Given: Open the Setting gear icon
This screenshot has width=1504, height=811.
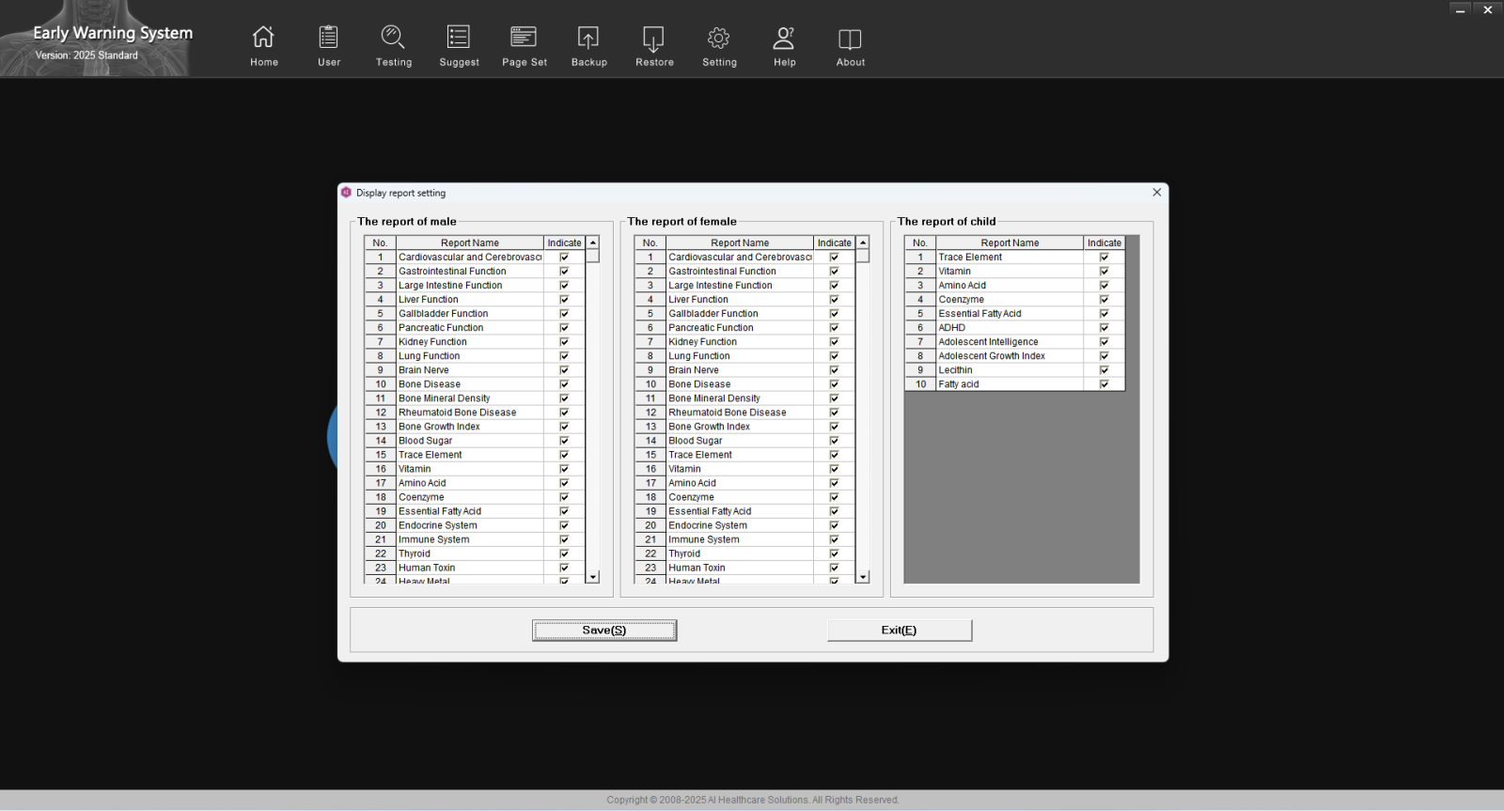Looking at the screenshot, I should [719, 38].
